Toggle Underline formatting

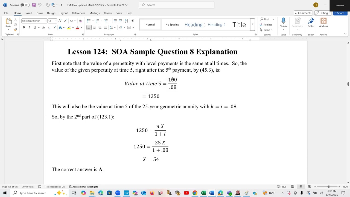pos(34,27)
